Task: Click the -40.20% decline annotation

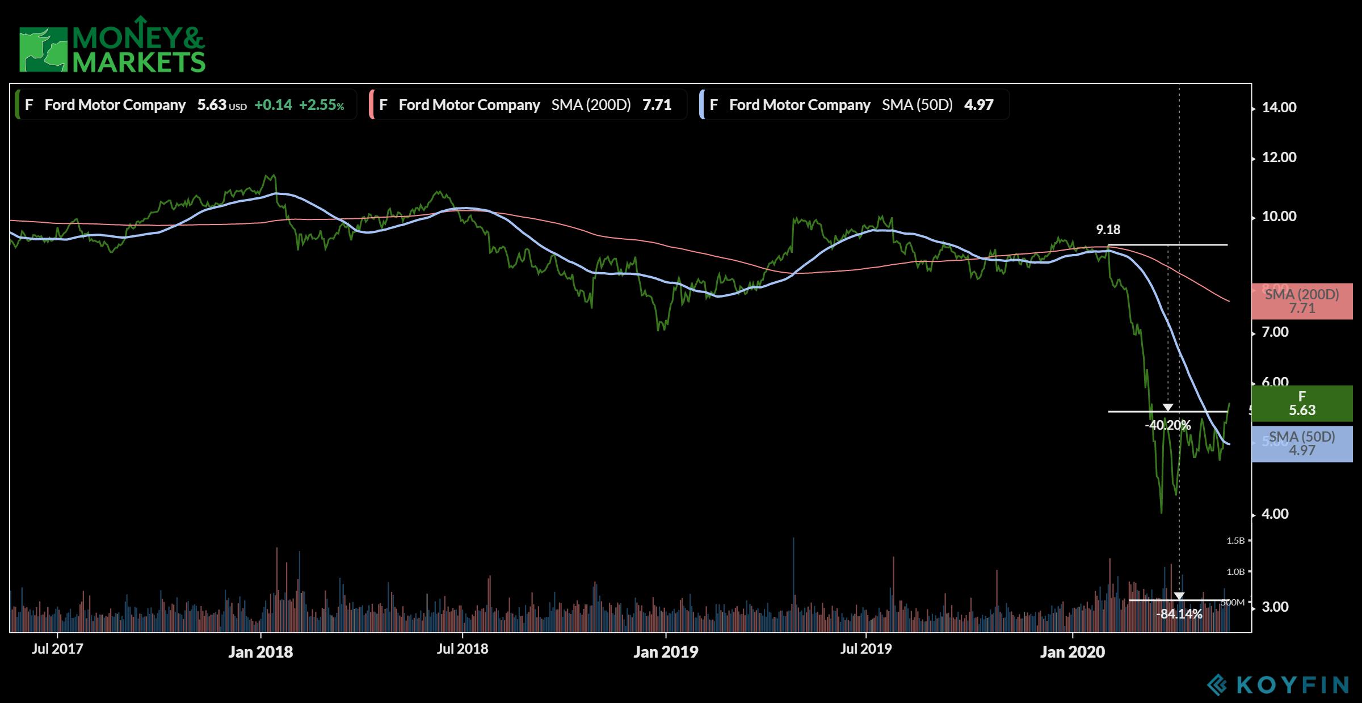Action: tap(1167, 425)
